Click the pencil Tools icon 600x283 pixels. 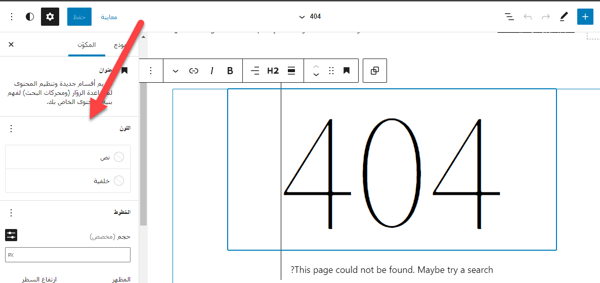564,17
